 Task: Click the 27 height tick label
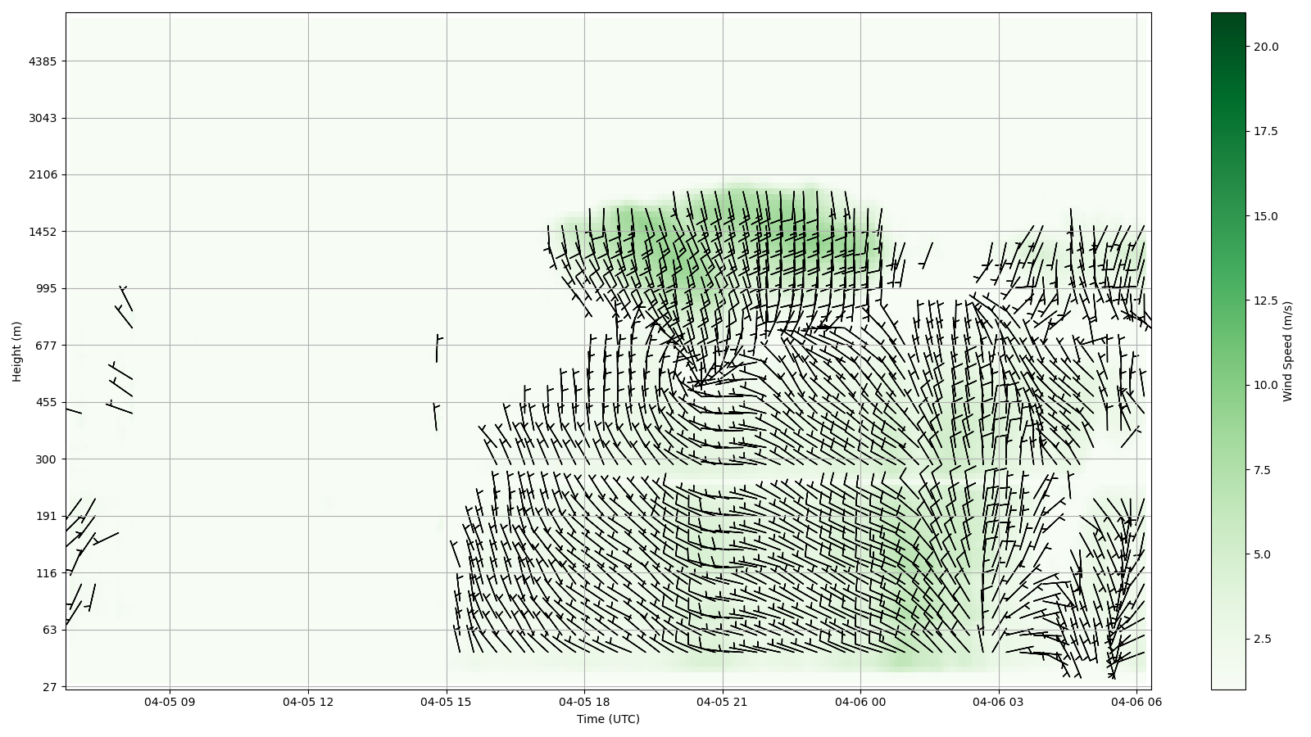click(x=49, y=687)
